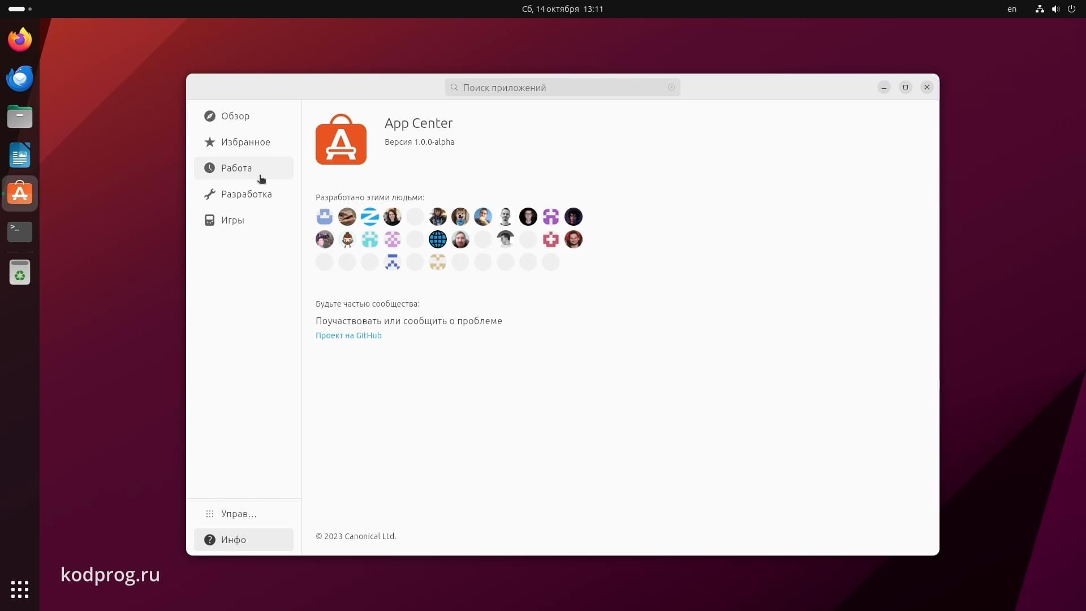Click the Версия 1.0.0-alpha text

[420, 142]
